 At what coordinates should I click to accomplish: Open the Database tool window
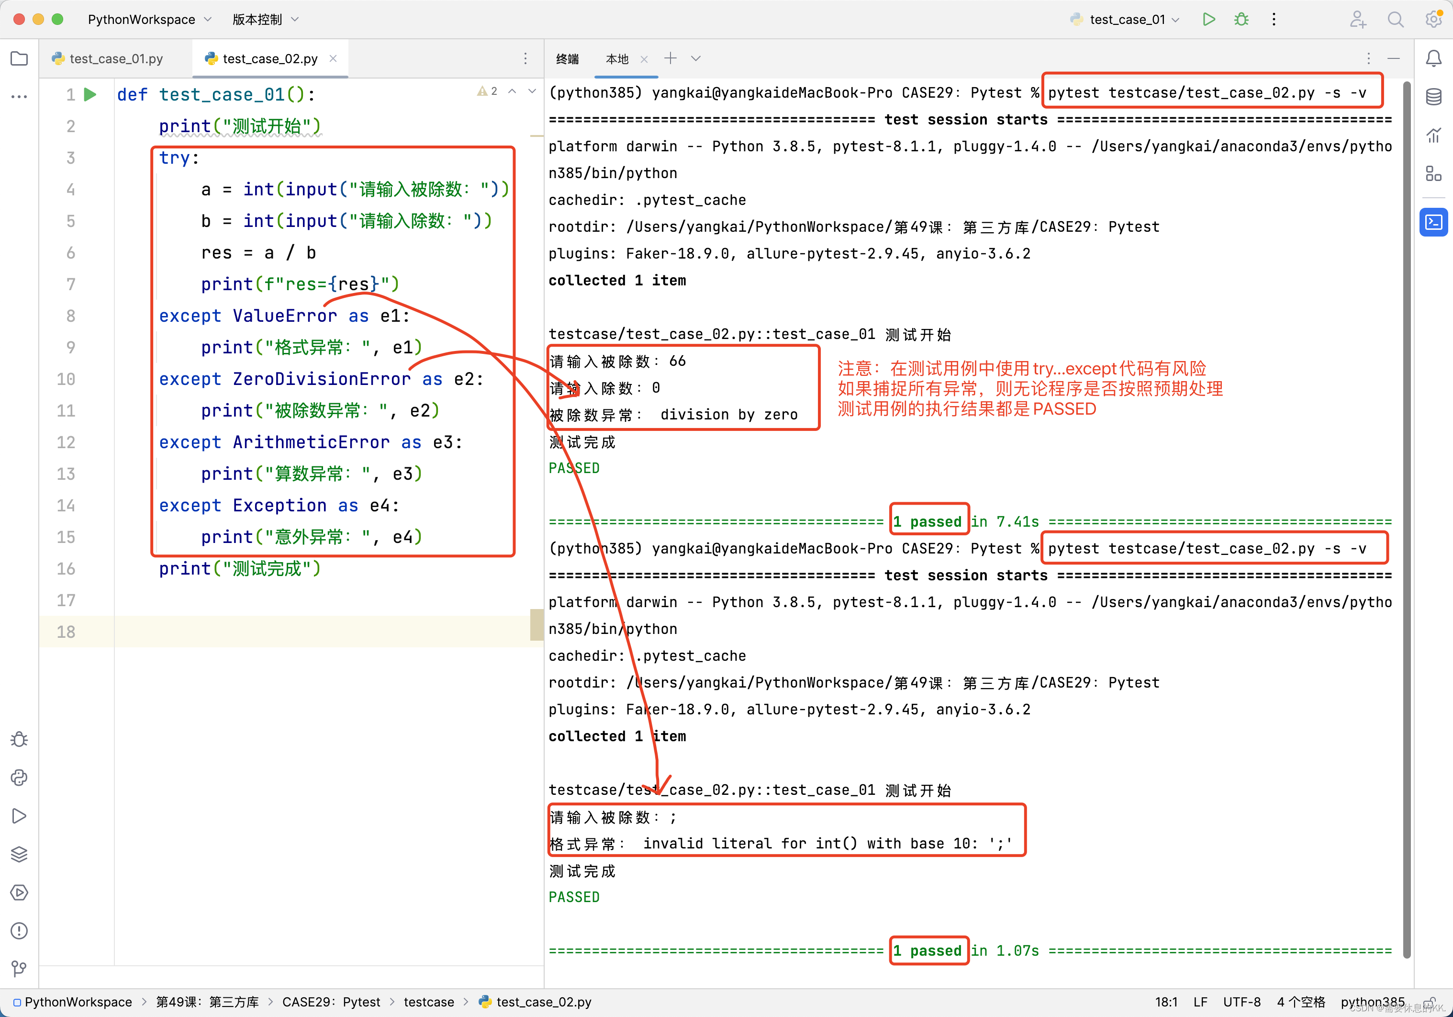click(1433, 97)
